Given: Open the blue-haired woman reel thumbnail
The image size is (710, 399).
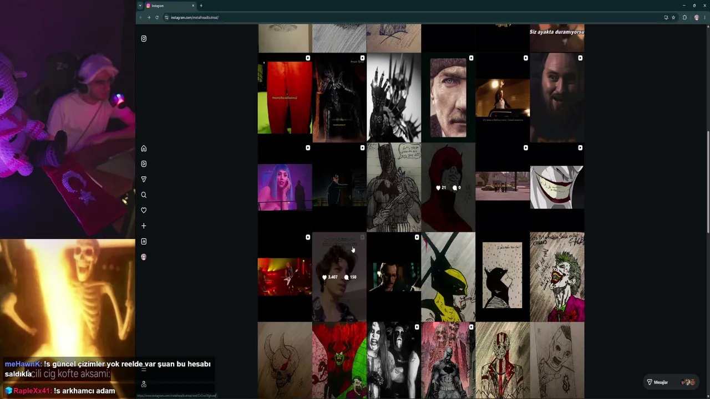Looking at the screenshot, I should click(x=285, y=187).
